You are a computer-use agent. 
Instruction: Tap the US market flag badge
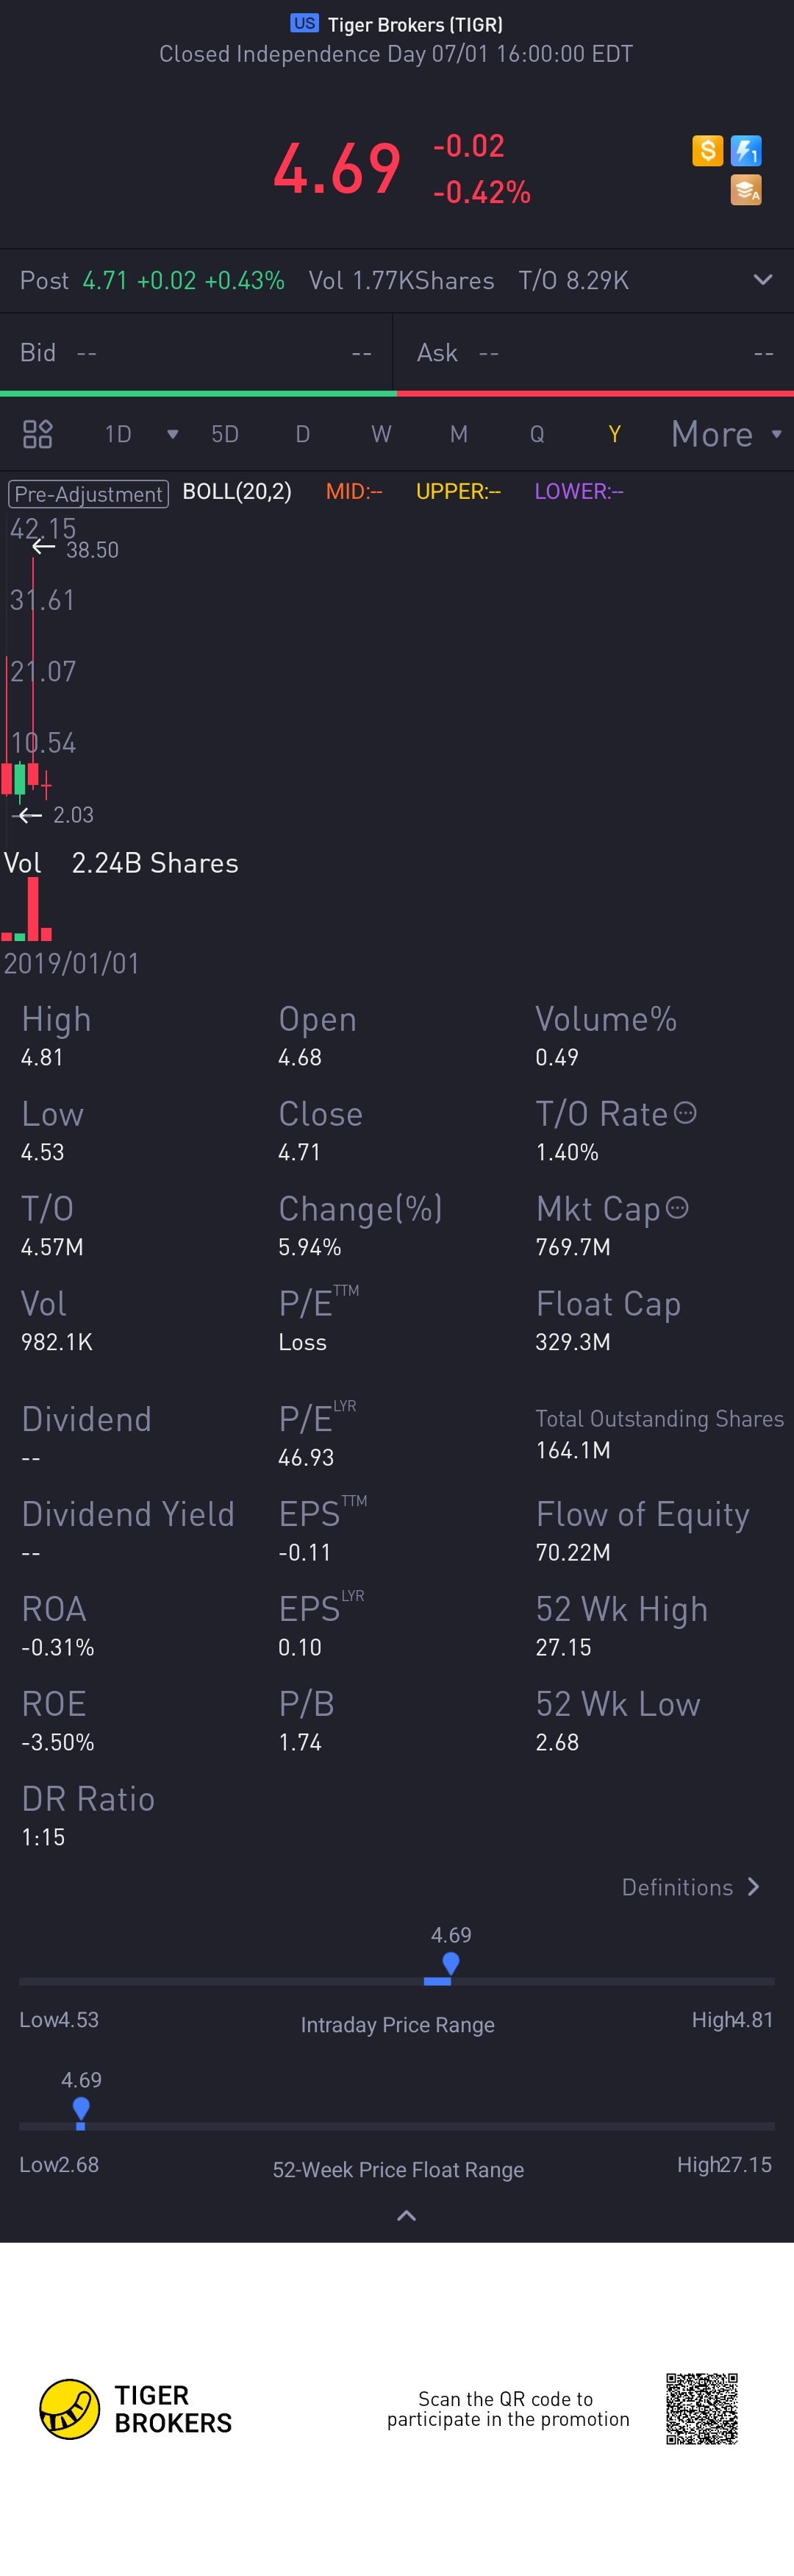(304, 23)
